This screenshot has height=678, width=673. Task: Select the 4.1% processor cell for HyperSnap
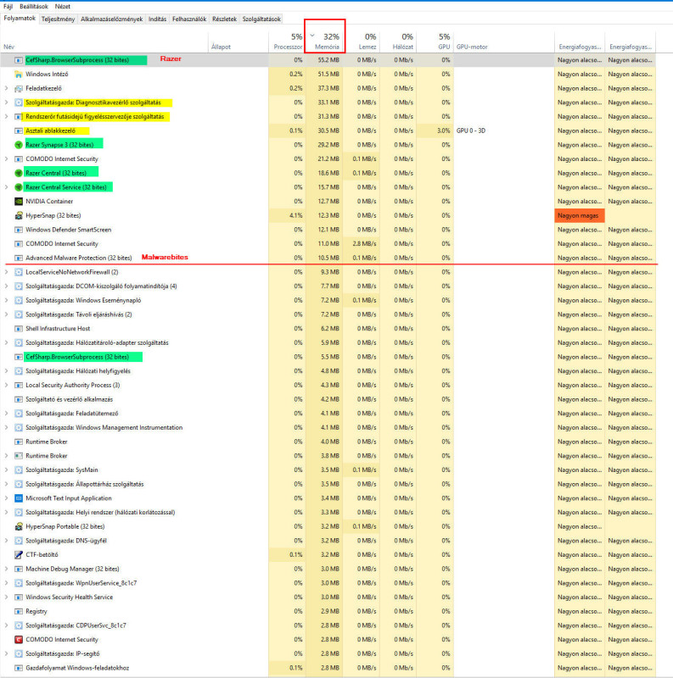pyautogui.click(x=287, y=215)
